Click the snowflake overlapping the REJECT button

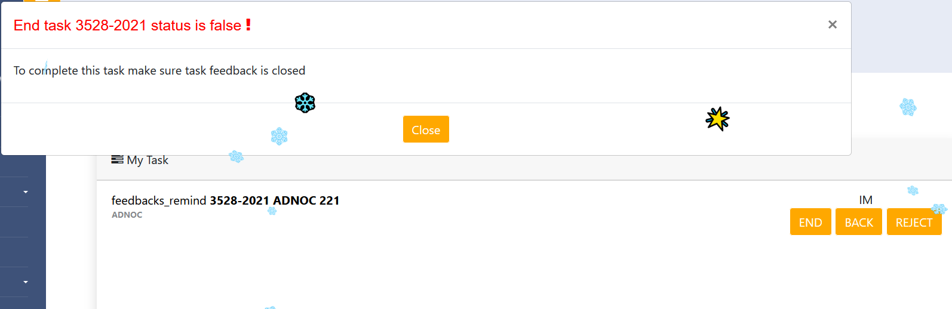click(x=939, y=209)
